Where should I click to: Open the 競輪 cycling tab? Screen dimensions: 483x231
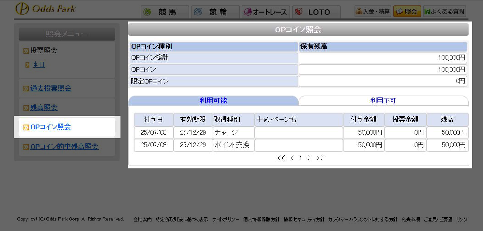coord(215,12)
